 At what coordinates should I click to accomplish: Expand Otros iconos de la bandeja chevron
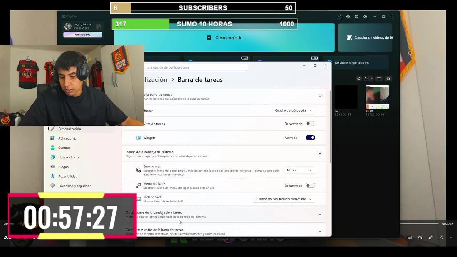(x=320, y=215)
